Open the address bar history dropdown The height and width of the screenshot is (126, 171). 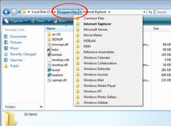click(144, 12)
